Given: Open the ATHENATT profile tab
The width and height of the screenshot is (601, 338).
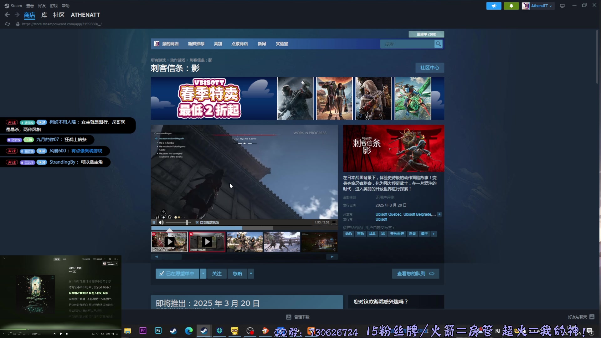Looking at the screenshot, I should coord(85,15).
